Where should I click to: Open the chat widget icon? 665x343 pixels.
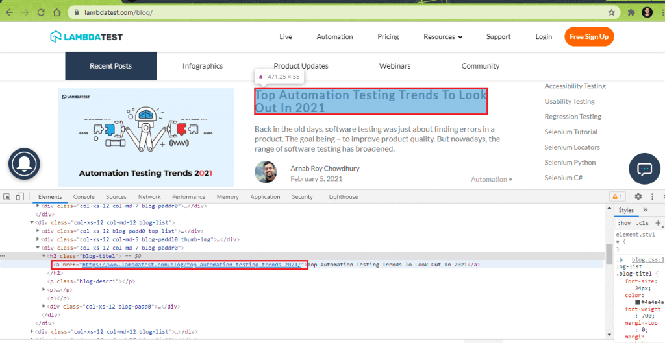pos(644,169)
